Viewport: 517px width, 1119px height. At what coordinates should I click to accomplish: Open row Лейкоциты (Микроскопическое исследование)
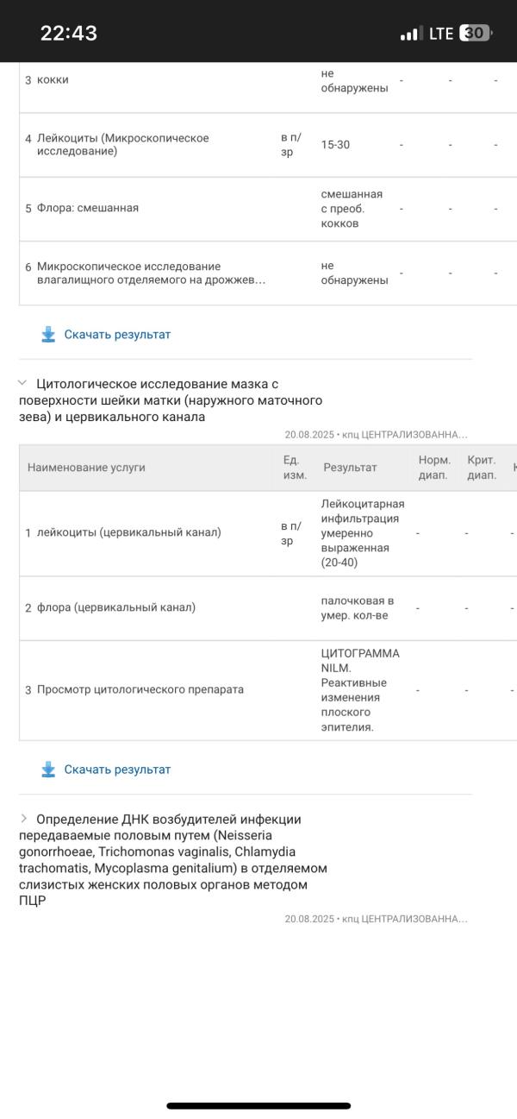click(268, 145)
